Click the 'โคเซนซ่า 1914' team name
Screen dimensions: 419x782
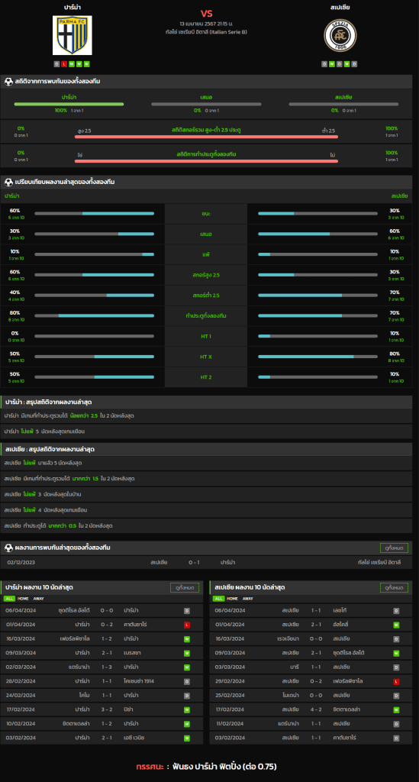point(140,681)
